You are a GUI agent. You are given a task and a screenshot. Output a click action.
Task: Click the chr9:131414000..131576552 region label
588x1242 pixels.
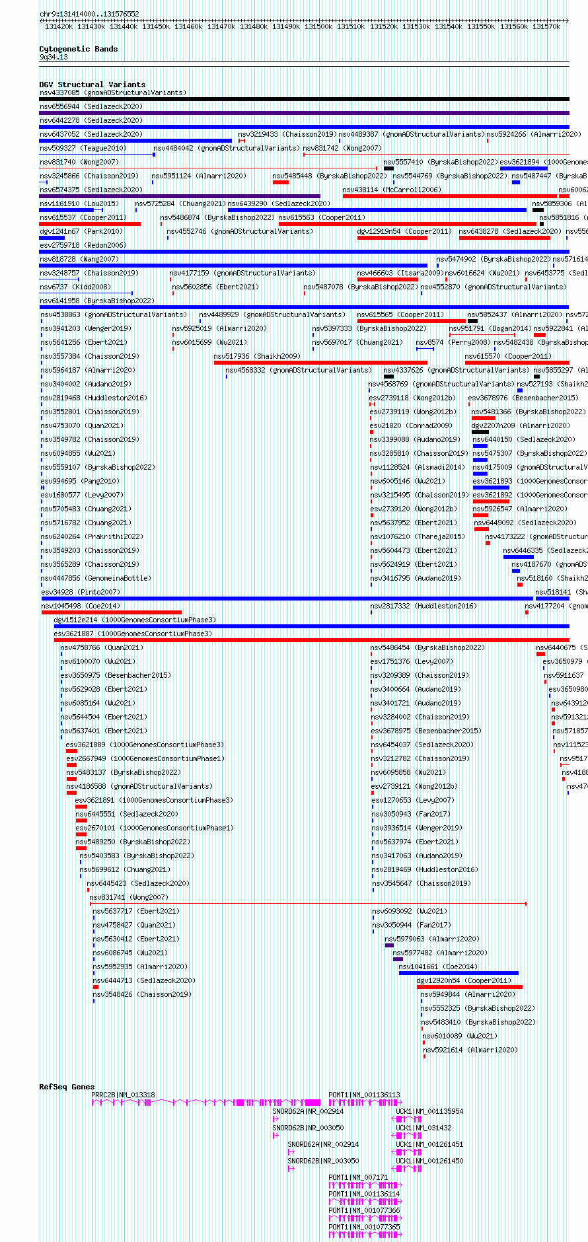coord(89,14)
